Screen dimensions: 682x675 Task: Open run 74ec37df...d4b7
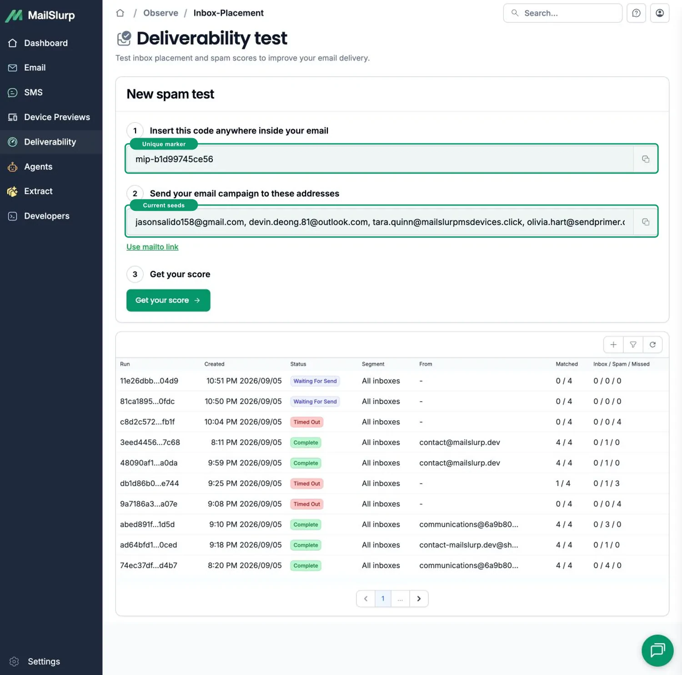coord(149,565)
